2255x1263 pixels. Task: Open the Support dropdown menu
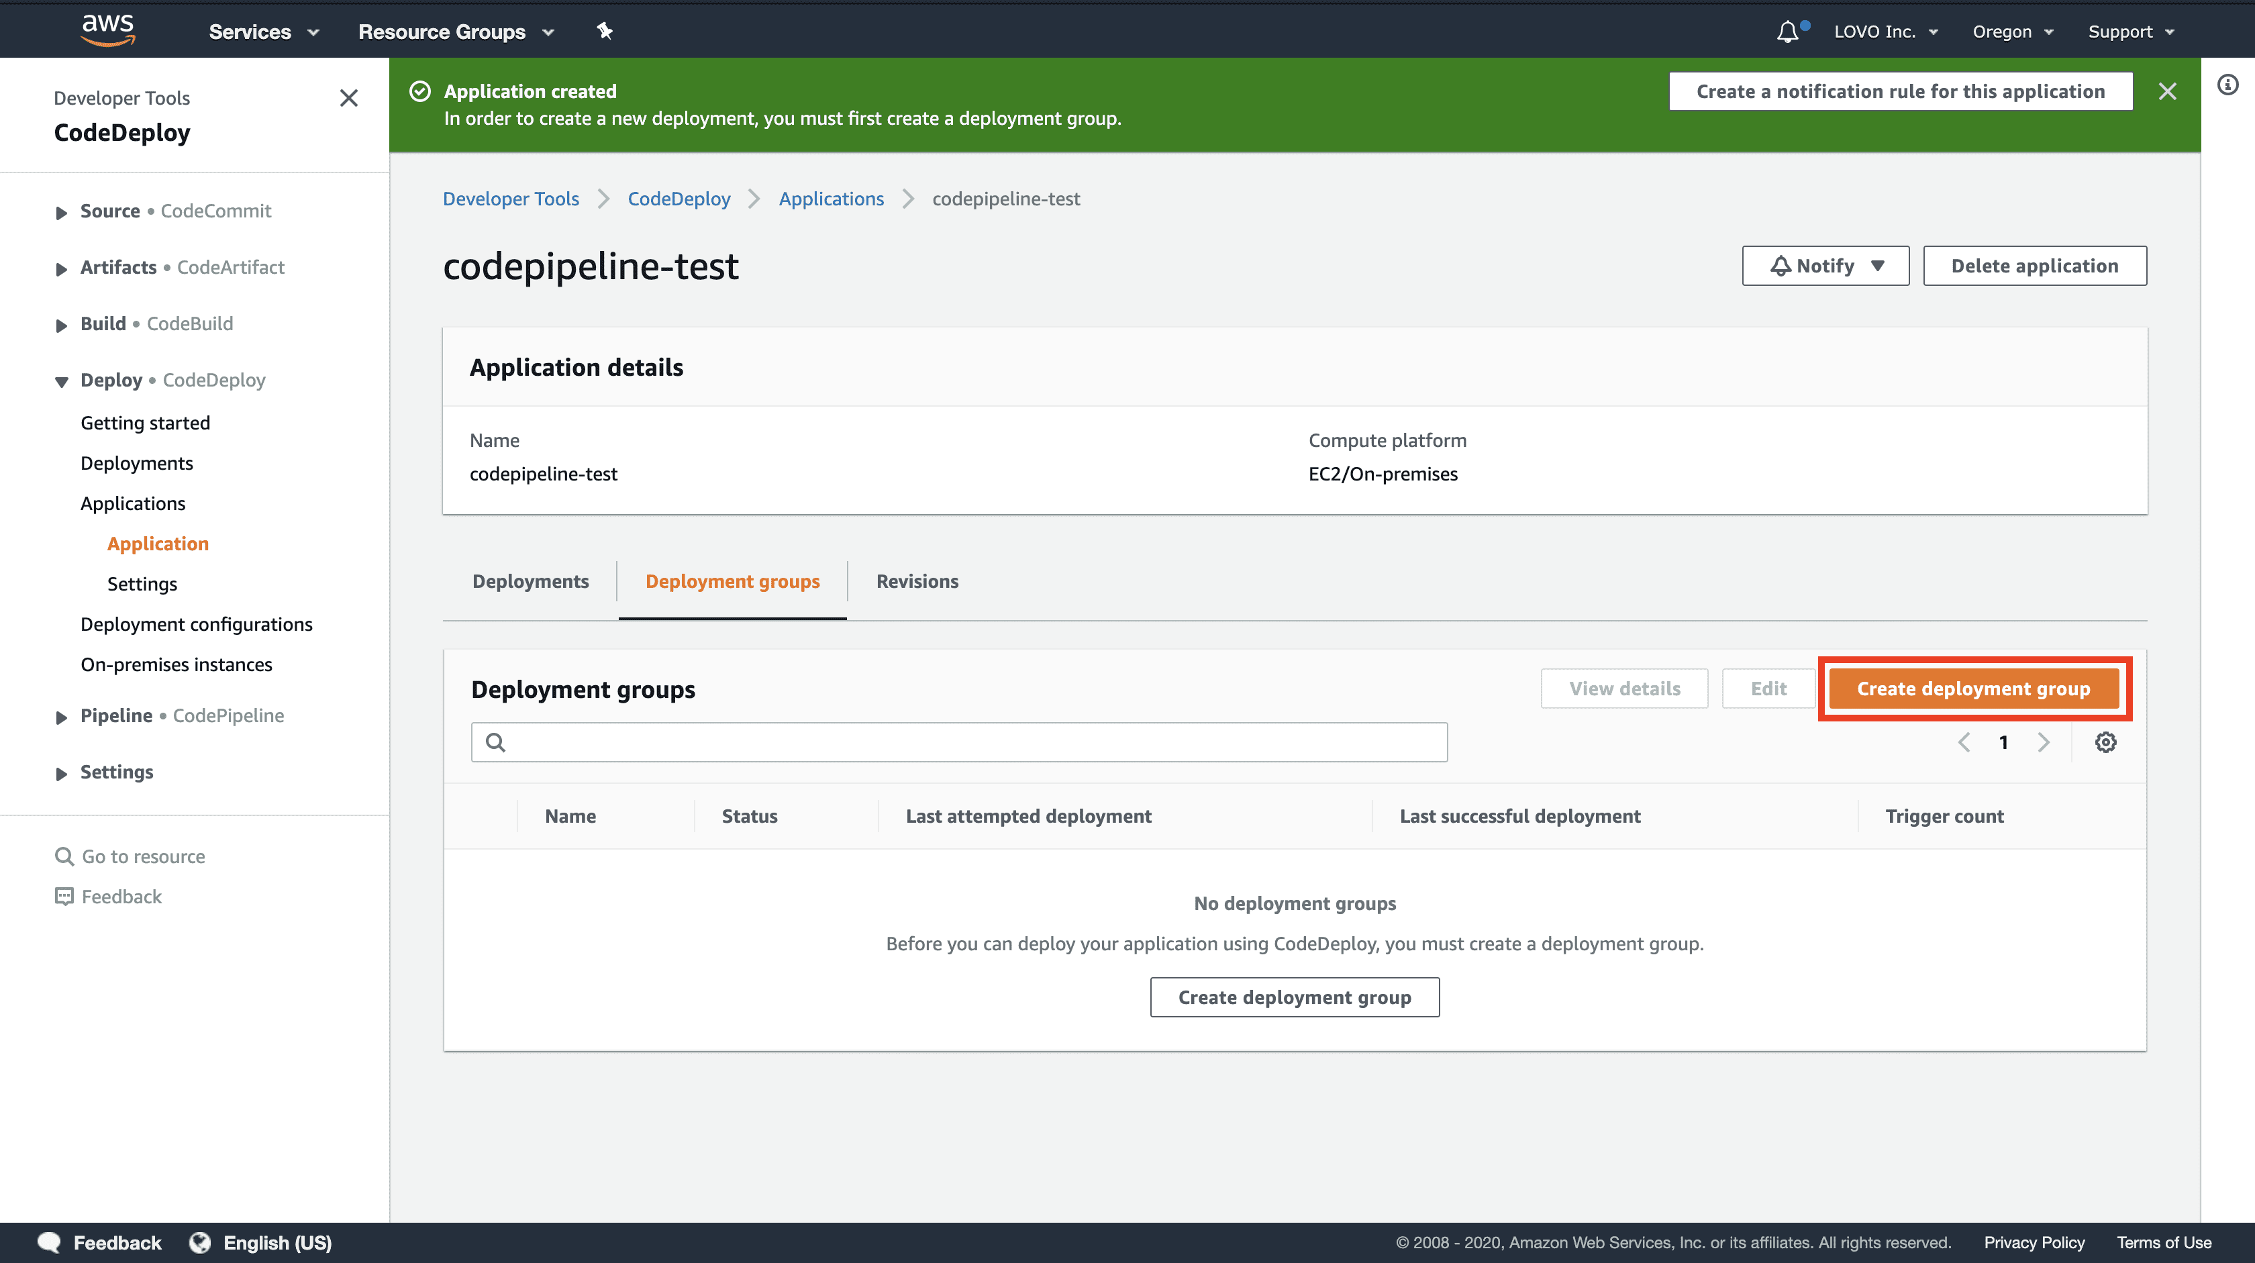[x=2131, y=32]
